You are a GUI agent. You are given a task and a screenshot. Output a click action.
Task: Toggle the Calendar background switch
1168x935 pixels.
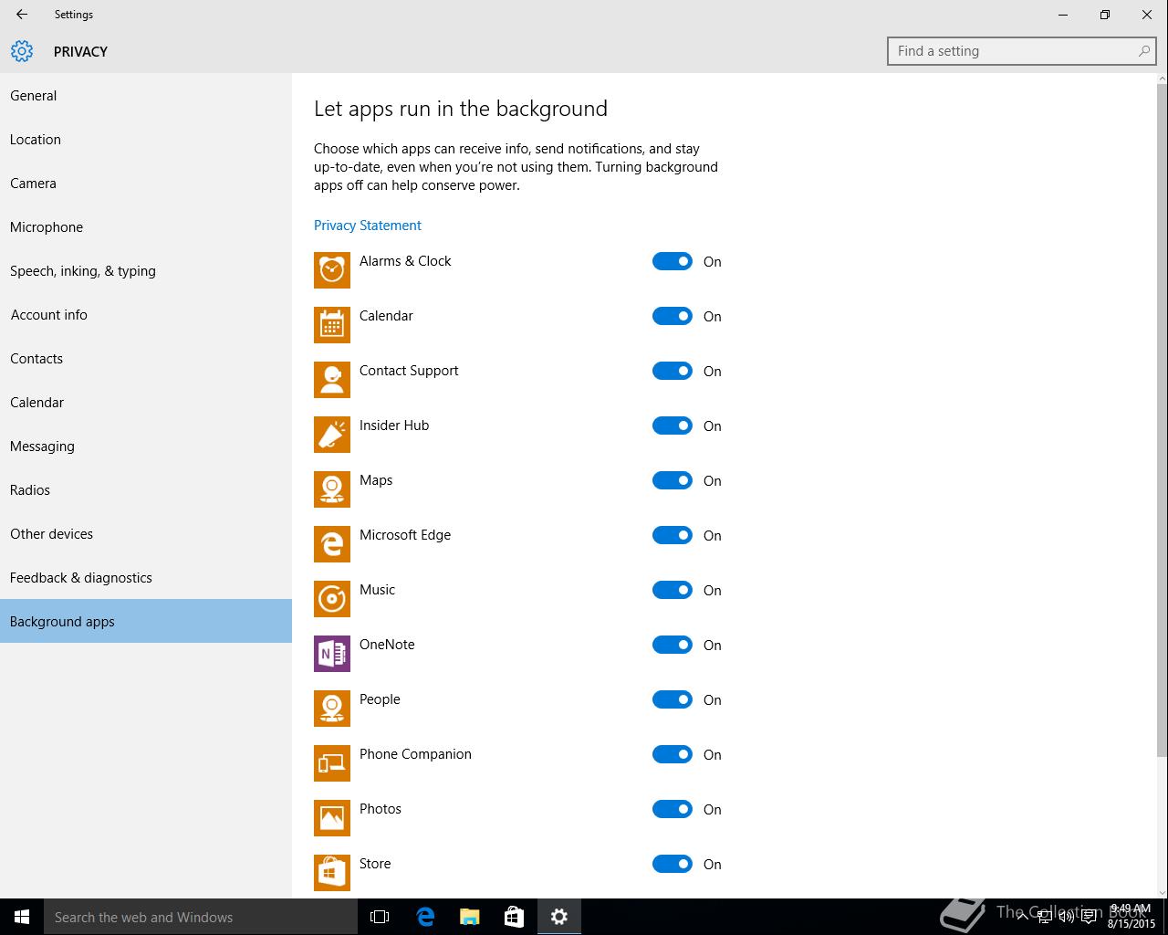tap(673, 316)
